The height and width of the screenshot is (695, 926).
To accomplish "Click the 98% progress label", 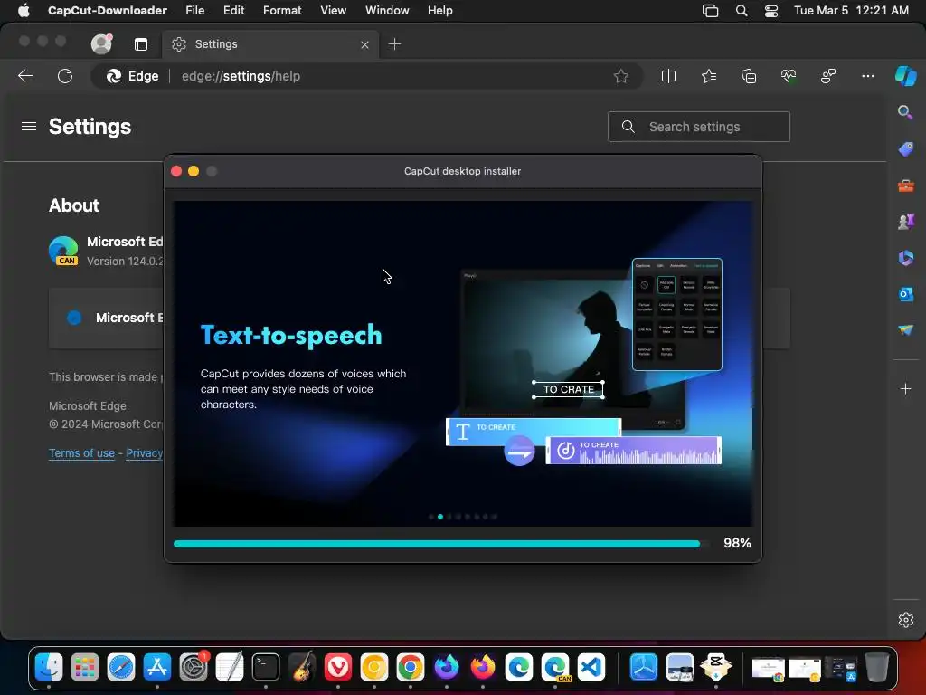I will pyautogui.click(x=737, y=543).
